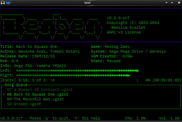Select '10 Sniper.vgzst' in queue
The image size is (182, 122).
pos(24,104)
